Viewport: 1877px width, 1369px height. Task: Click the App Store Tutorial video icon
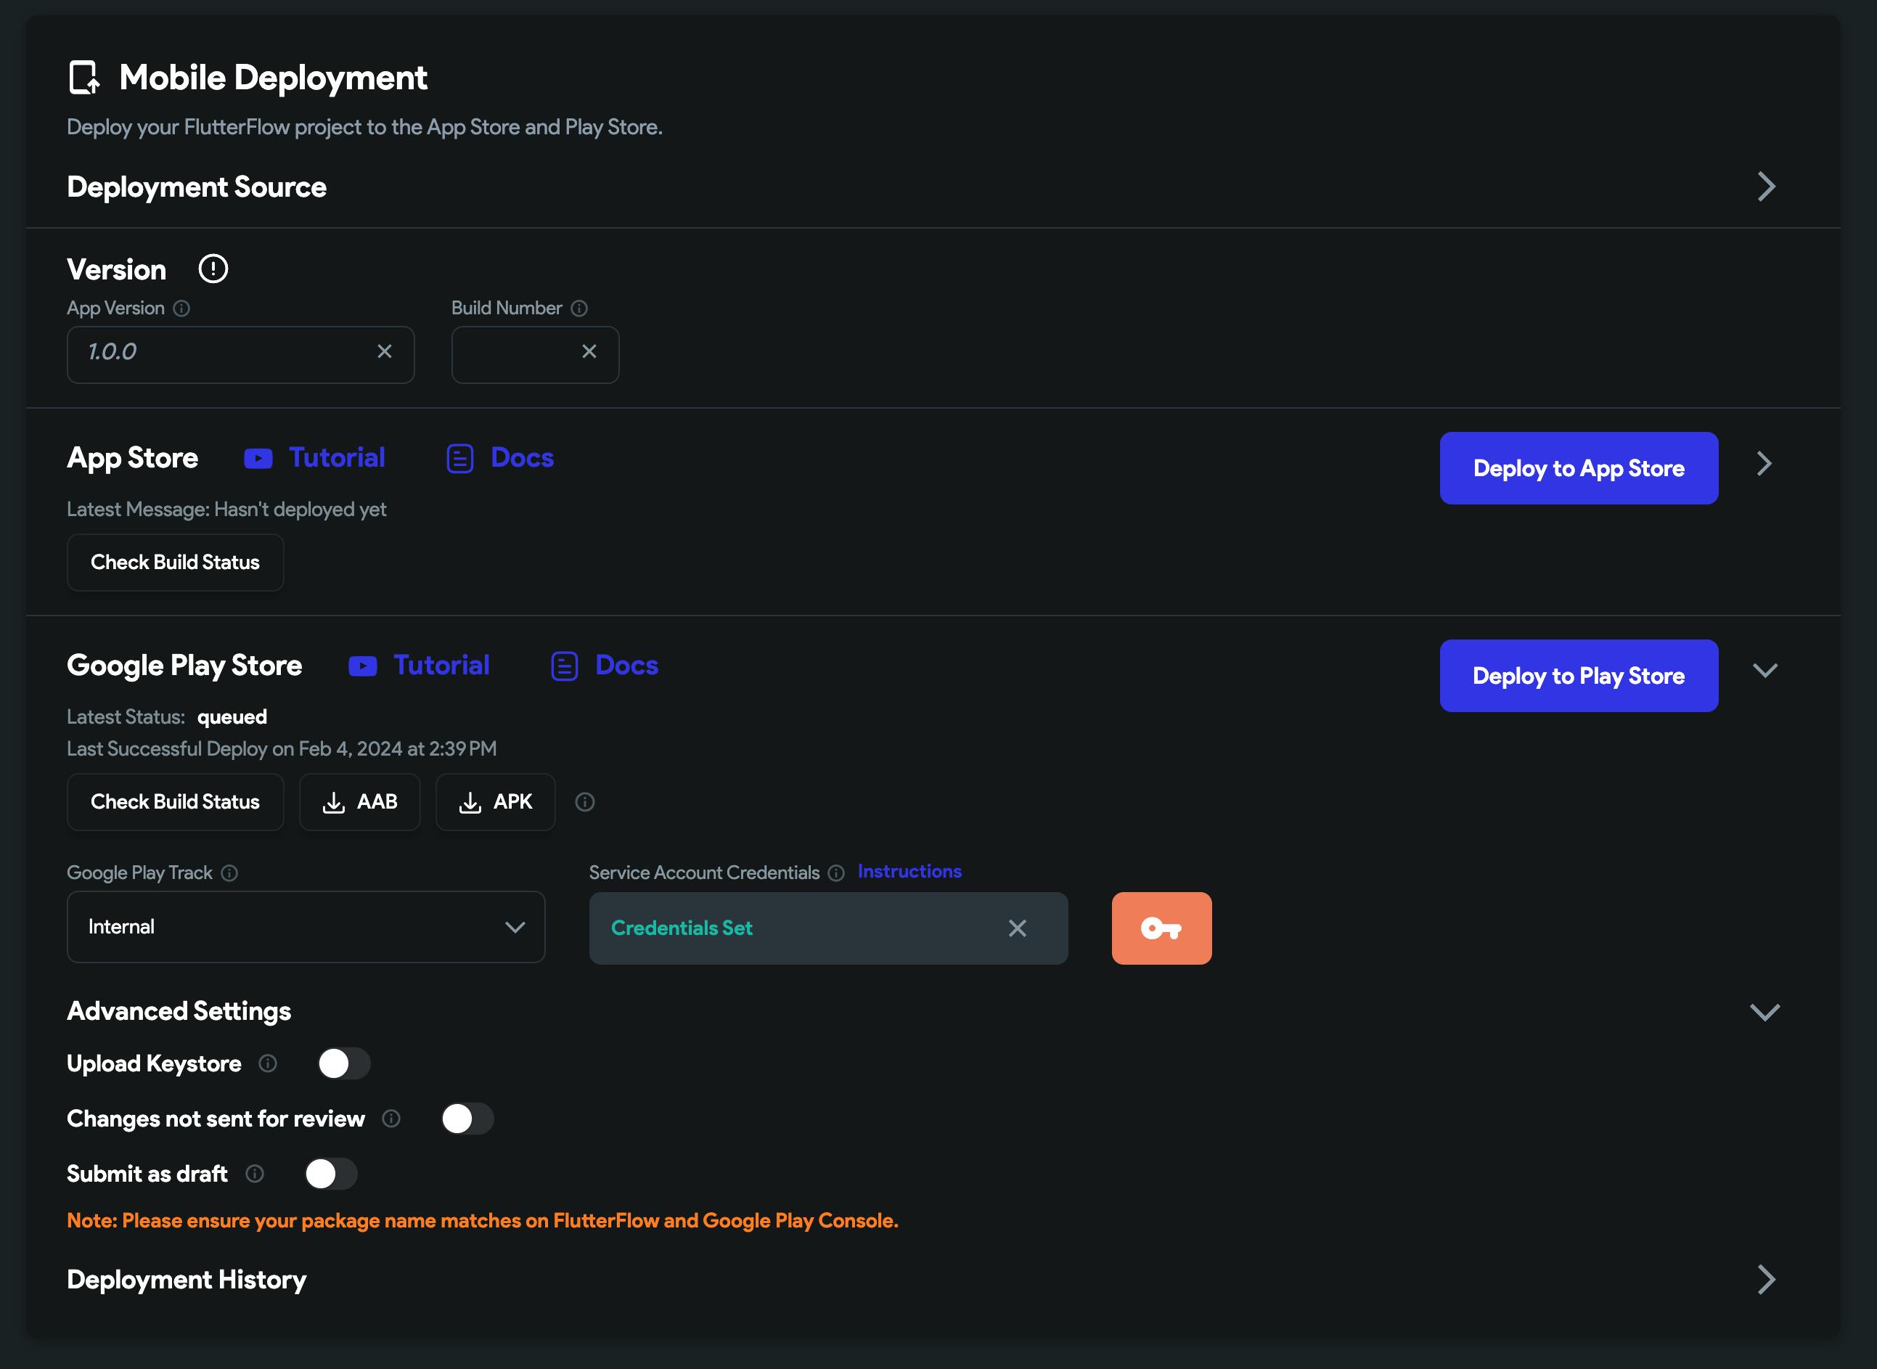[258, 458]
